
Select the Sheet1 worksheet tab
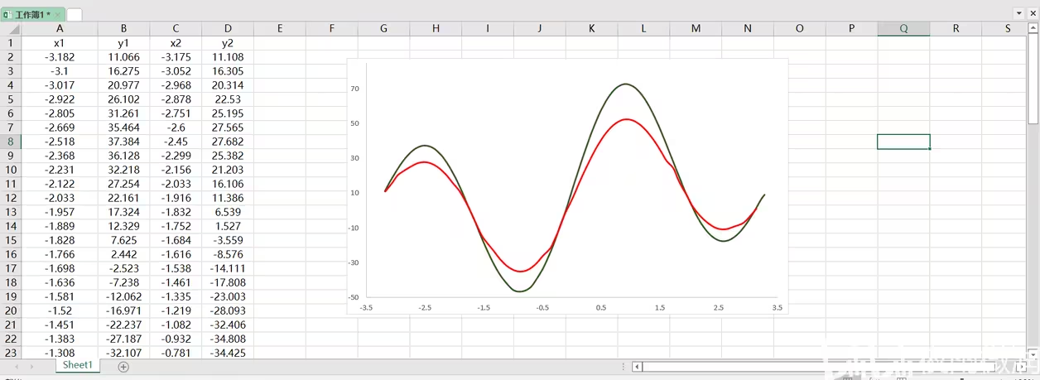coord(78,365)
